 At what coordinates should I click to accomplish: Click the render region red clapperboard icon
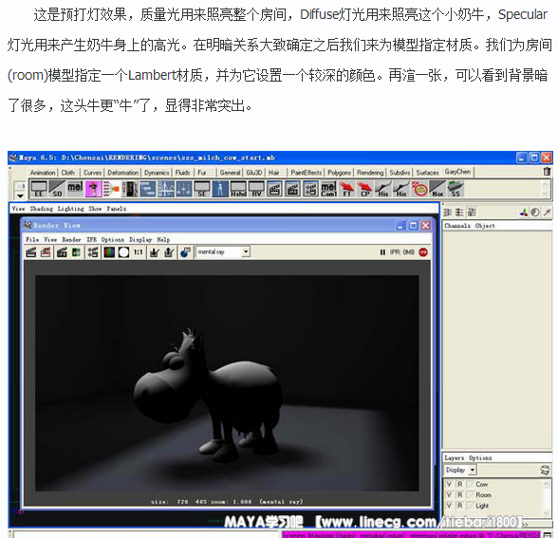tap(46, 252)
